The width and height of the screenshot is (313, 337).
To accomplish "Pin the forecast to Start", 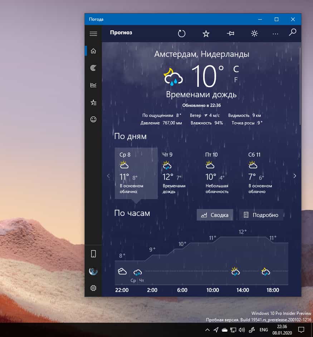I will (230, 34).
